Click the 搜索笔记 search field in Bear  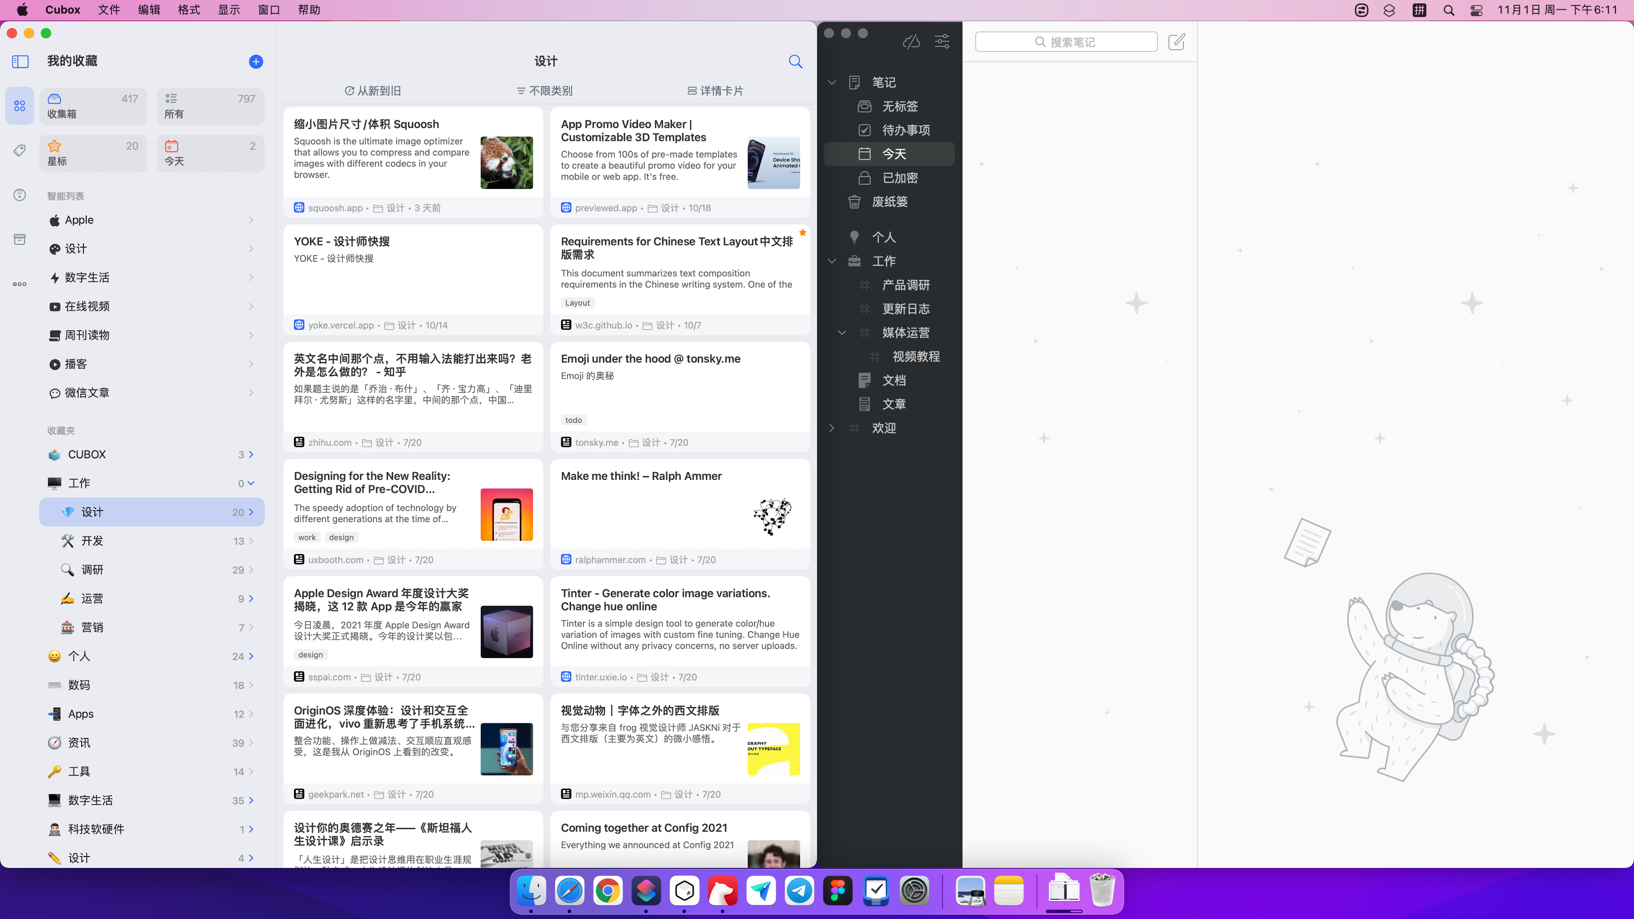coord(1066,42)
